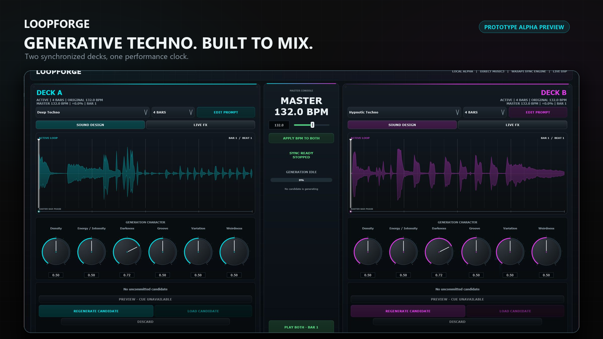Click Deck A Density knob
603x339 pixels.
coord(56,252)
